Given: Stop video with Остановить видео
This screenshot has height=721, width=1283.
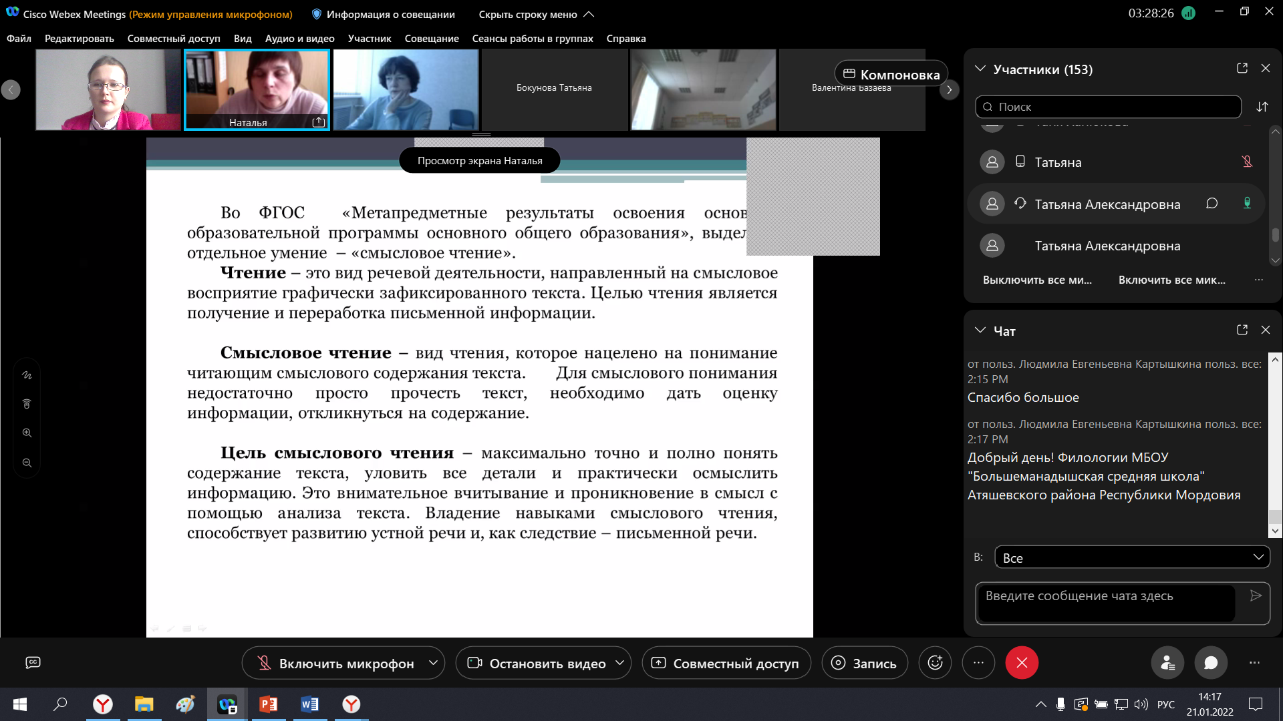Looking at the screenshot, I should (x=538, y=663).
